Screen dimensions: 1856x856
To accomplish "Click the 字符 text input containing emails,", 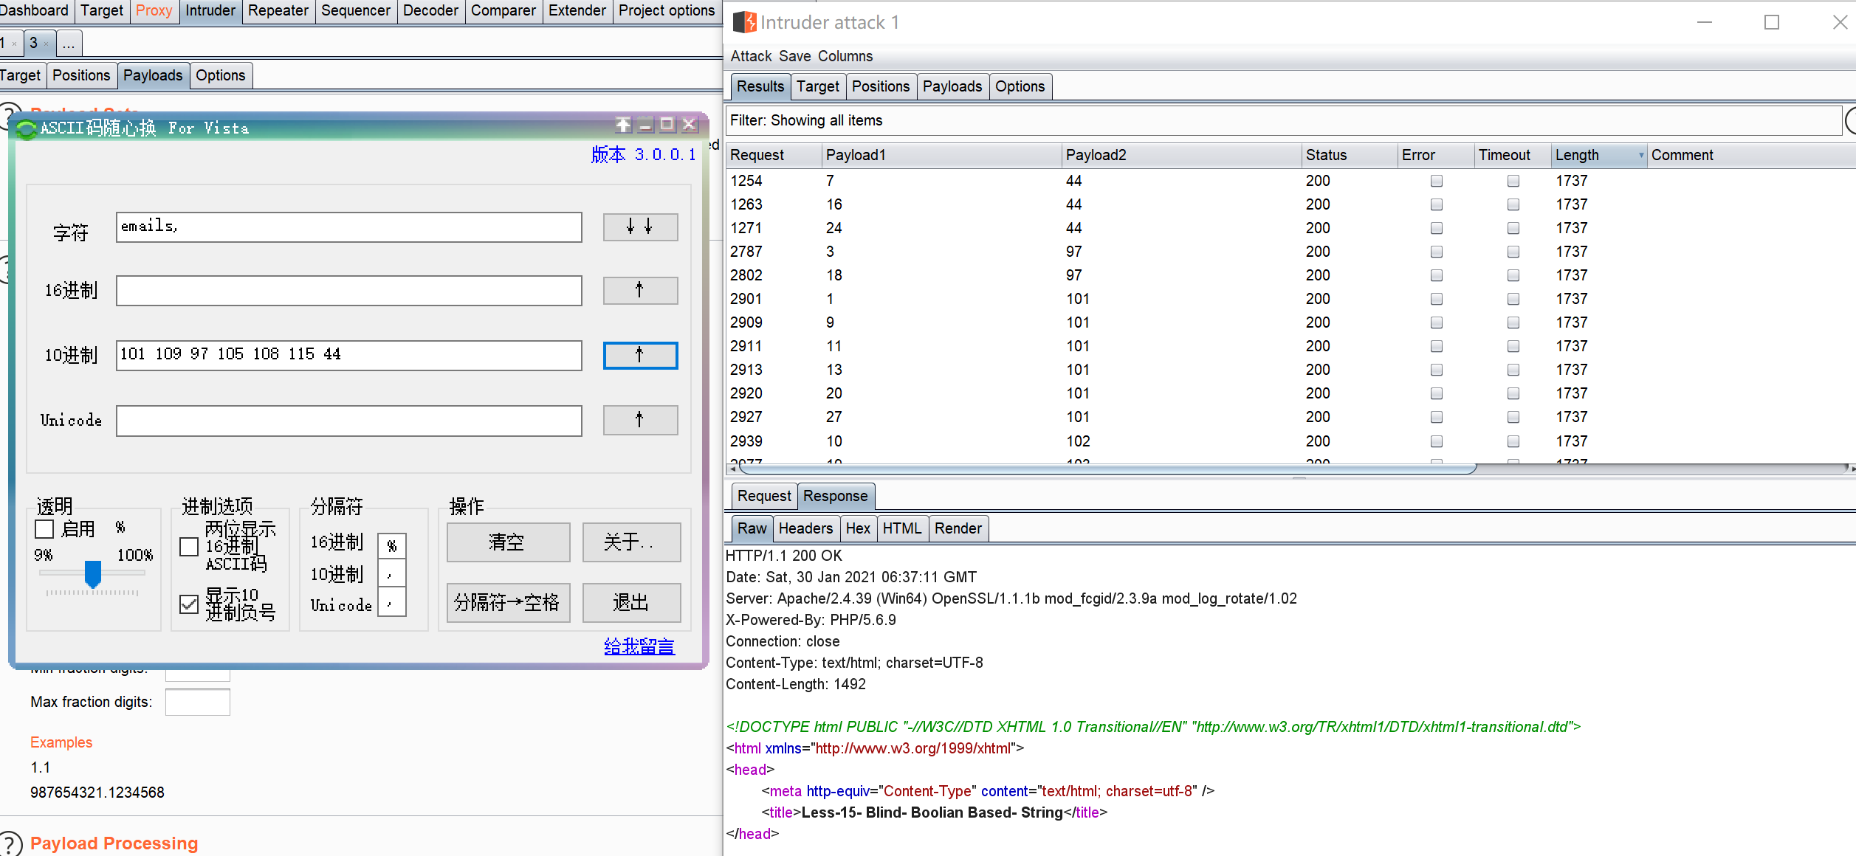I will pos(348,227).
